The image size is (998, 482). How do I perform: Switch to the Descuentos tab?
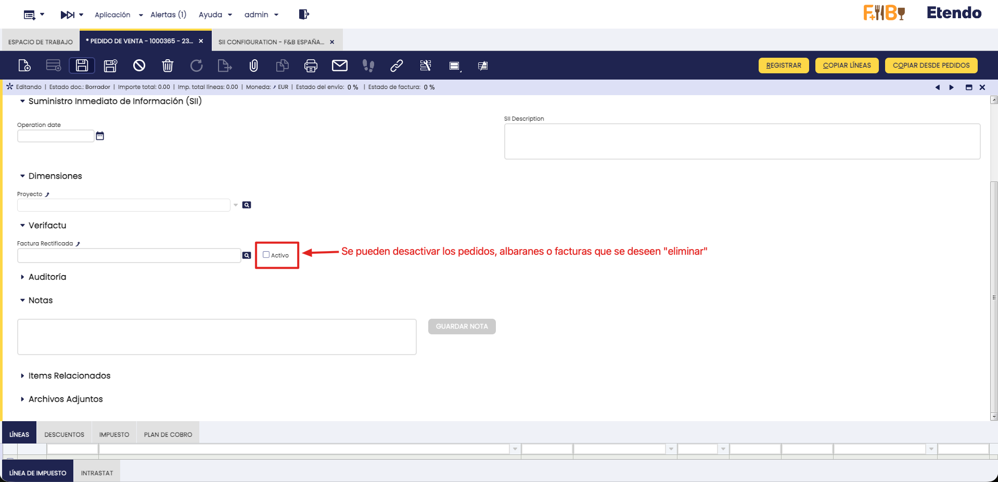(64, 435)
